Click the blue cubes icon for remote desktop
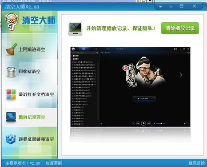The image size is (207, 167). coord(11,139)
